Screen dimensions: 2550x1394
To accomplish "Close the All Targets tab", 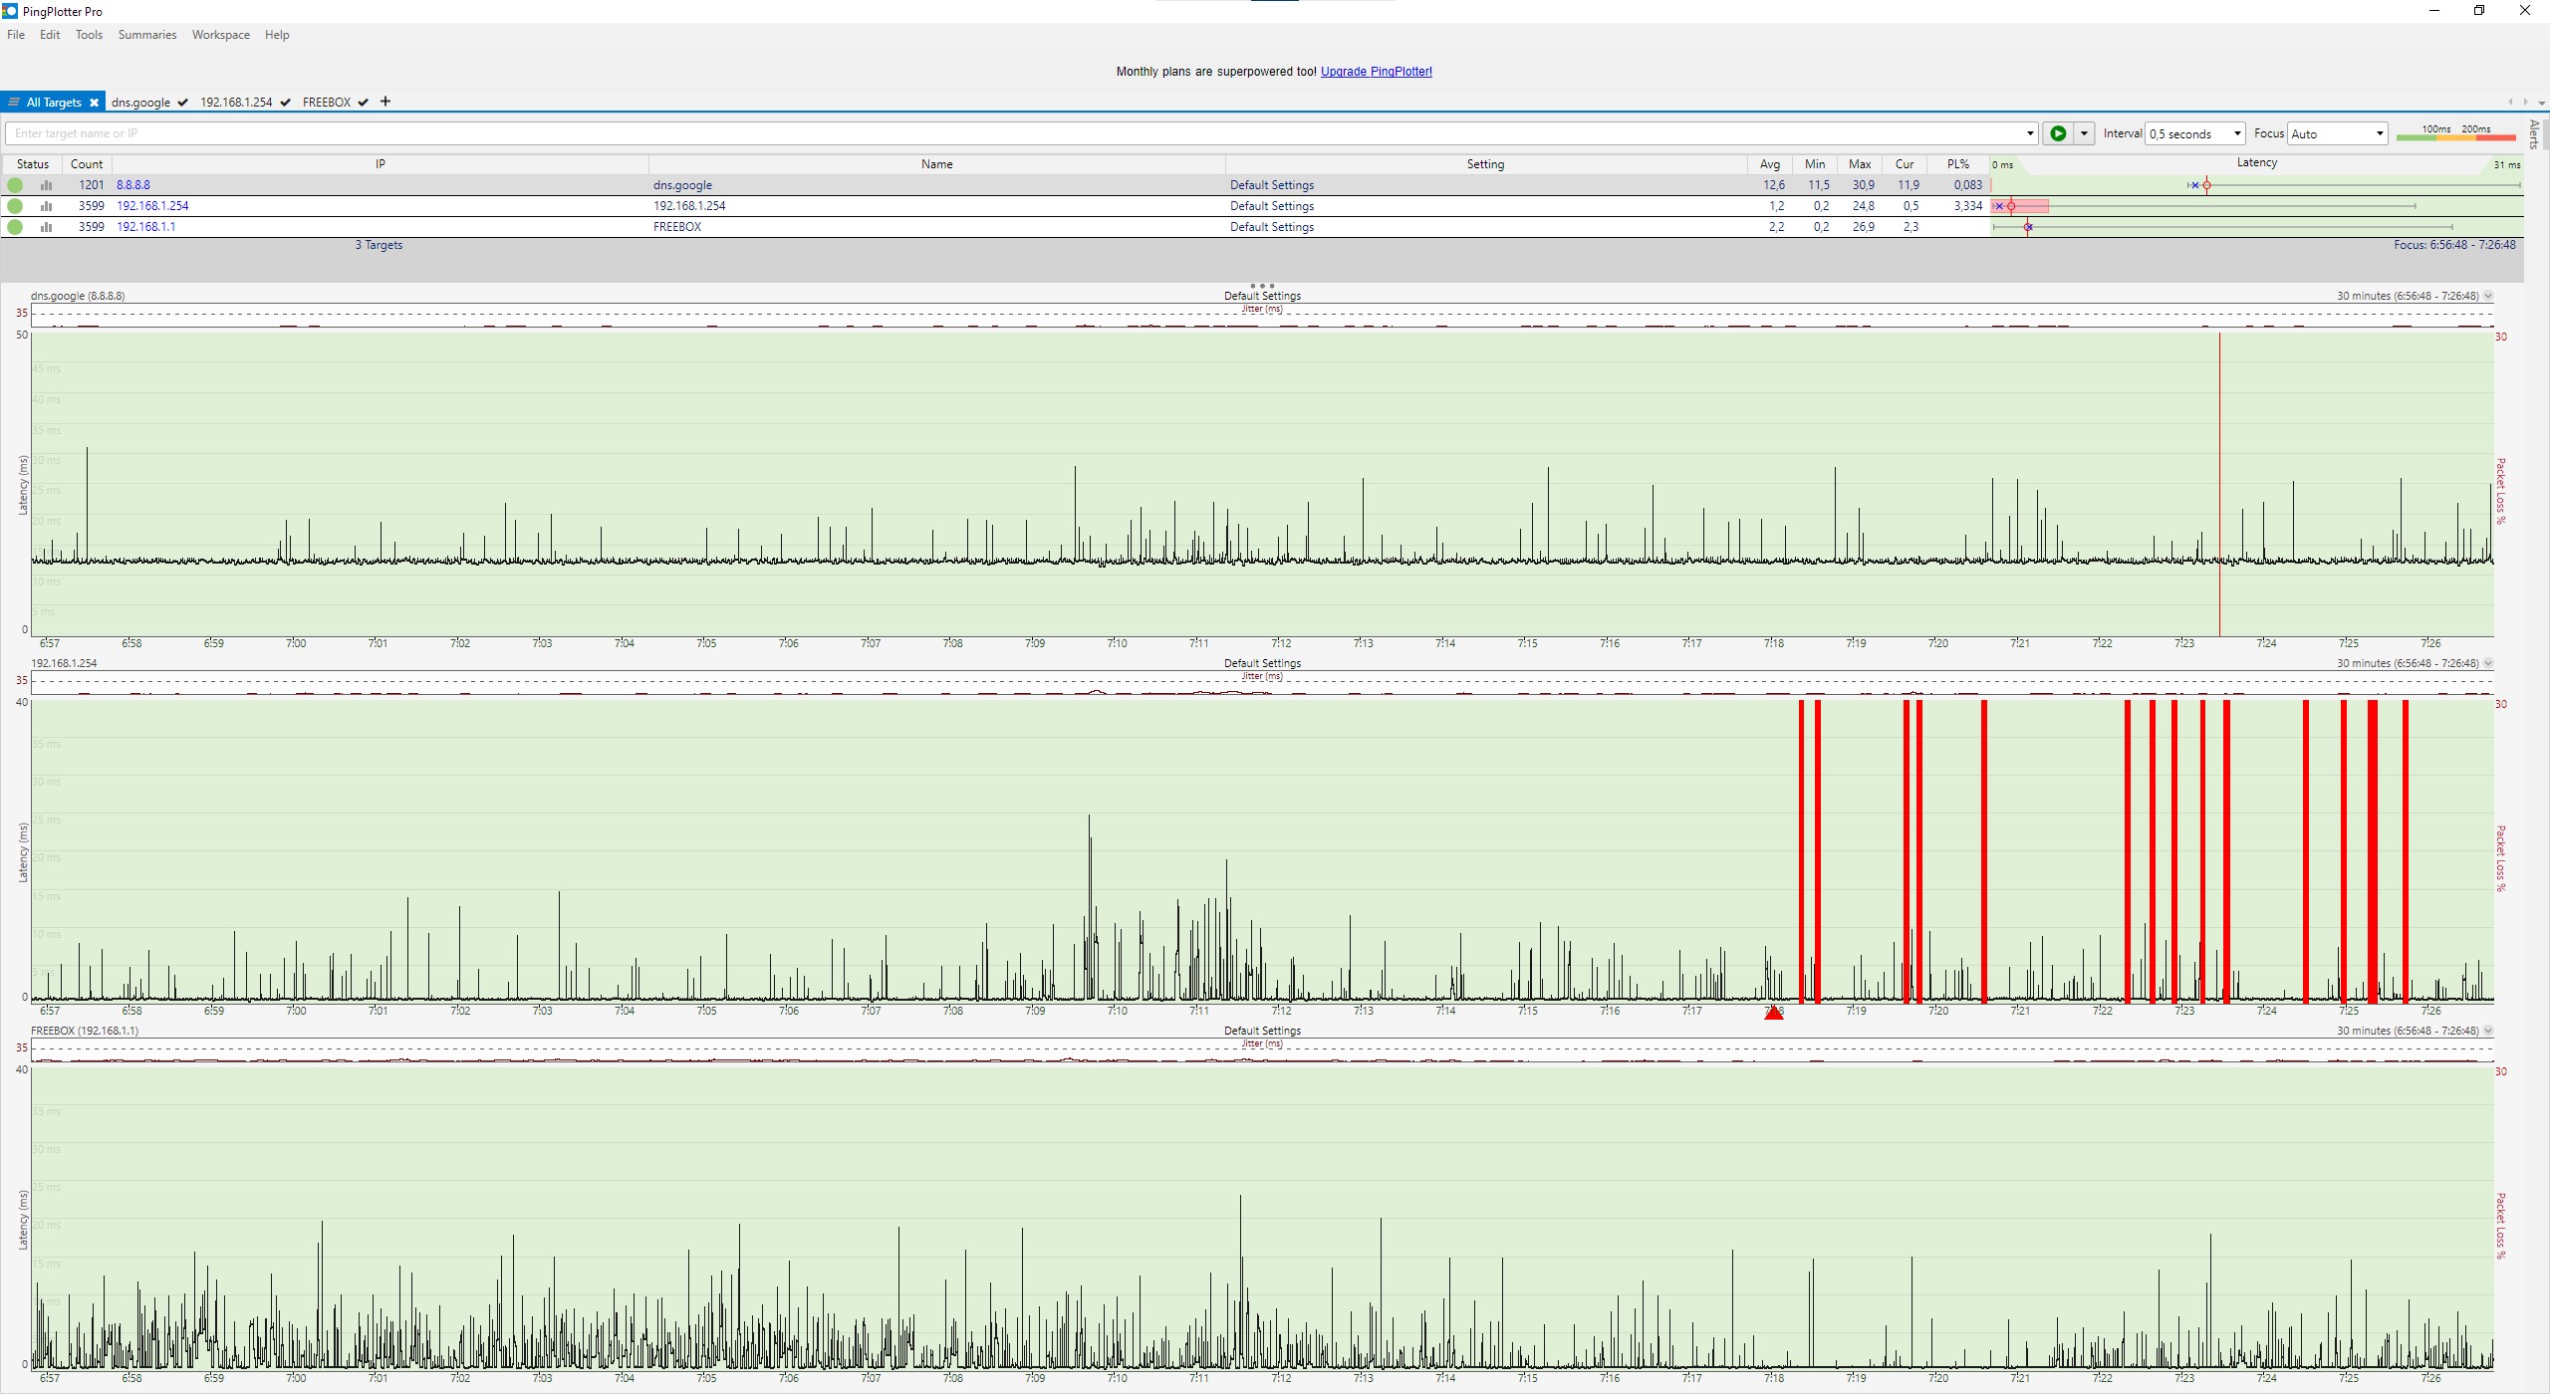I will pos(94,103).
